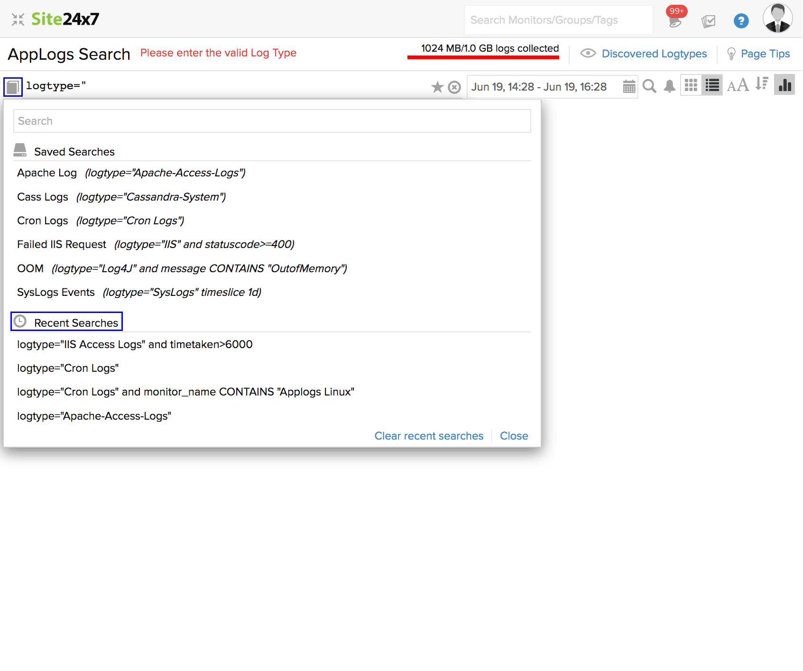This screenshot has width=803, height=671.
Task: Click the Search field in saved searches panel
Action: [x=272, y=121]
